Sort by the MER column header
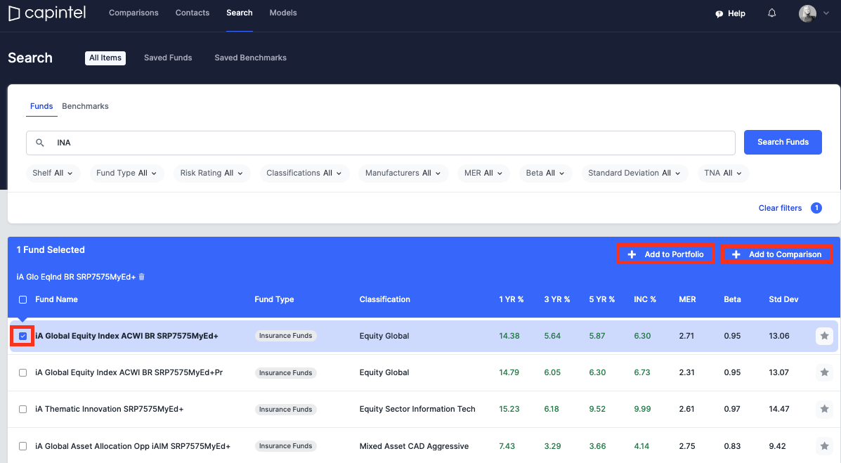The width and height of the screenshot is (841, 463). click(688, 299)
